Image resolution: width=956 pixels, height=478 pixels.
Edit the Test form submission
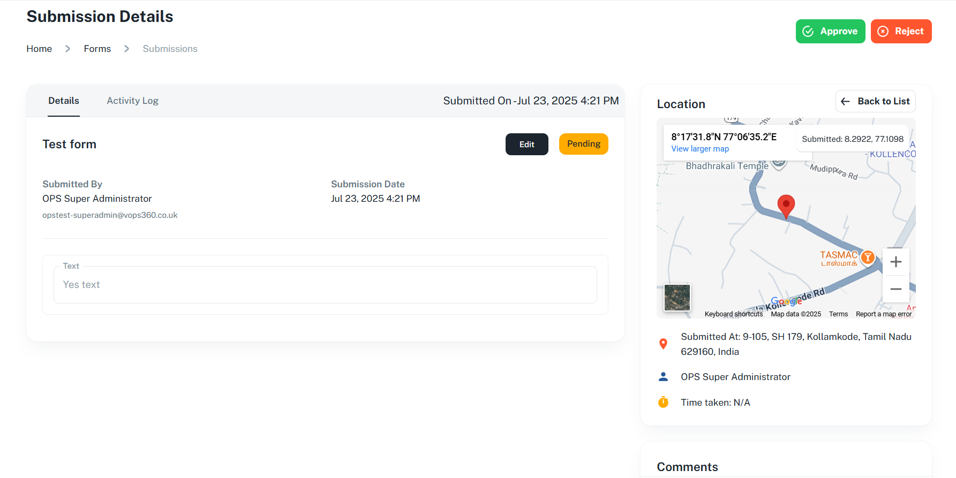(x=526, y=145)
